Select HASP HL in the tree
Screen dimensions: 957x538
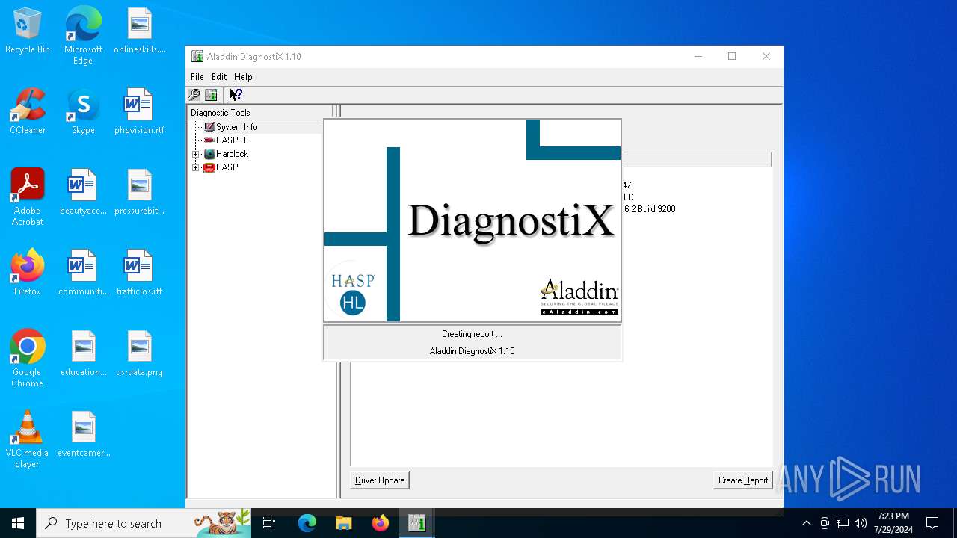pyautogui.click(x=233, y=140)
